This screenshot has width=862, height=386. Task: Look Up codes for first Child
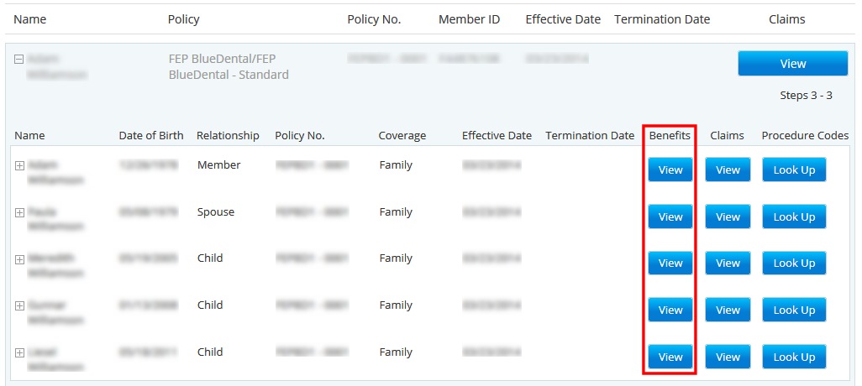point(794,263)
